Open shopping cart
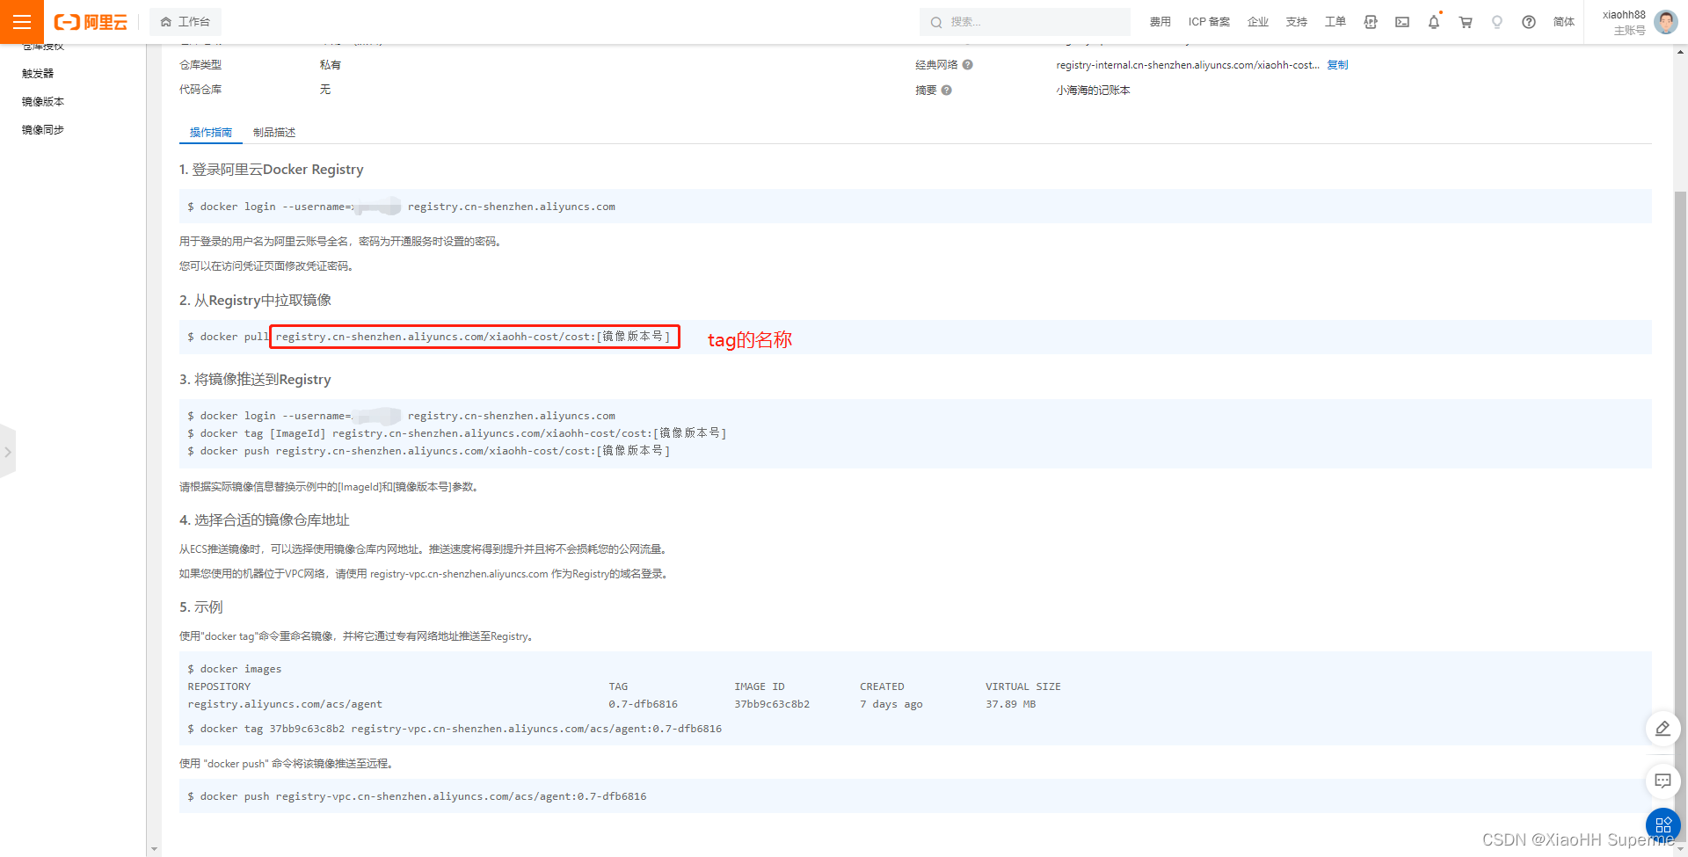Image resolution: width=1688 pixels, height=857 pixels. pos(1466,22)
